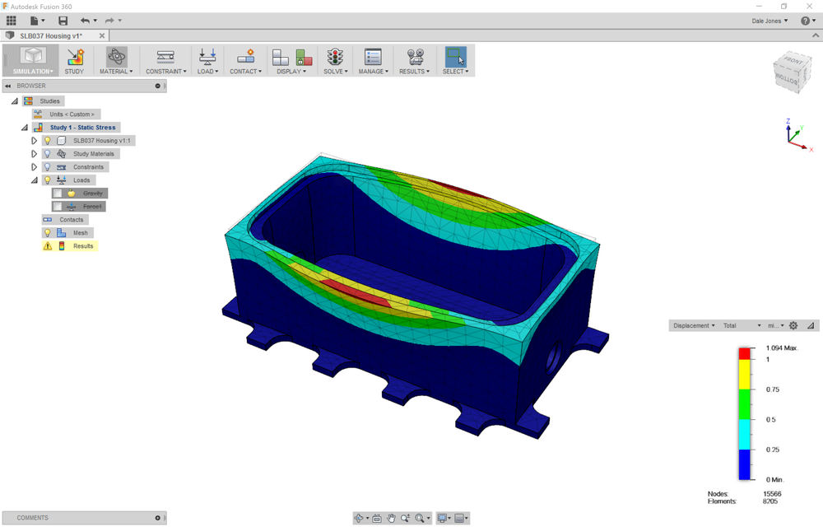Open the LOAD dropdown menu label
The height and width of the screenshot is (527, 823).
[x=208, y=72]
